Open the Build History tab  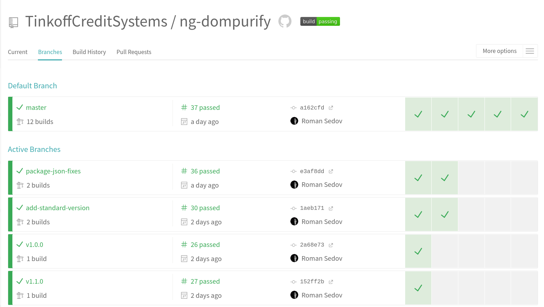point(89,52)
